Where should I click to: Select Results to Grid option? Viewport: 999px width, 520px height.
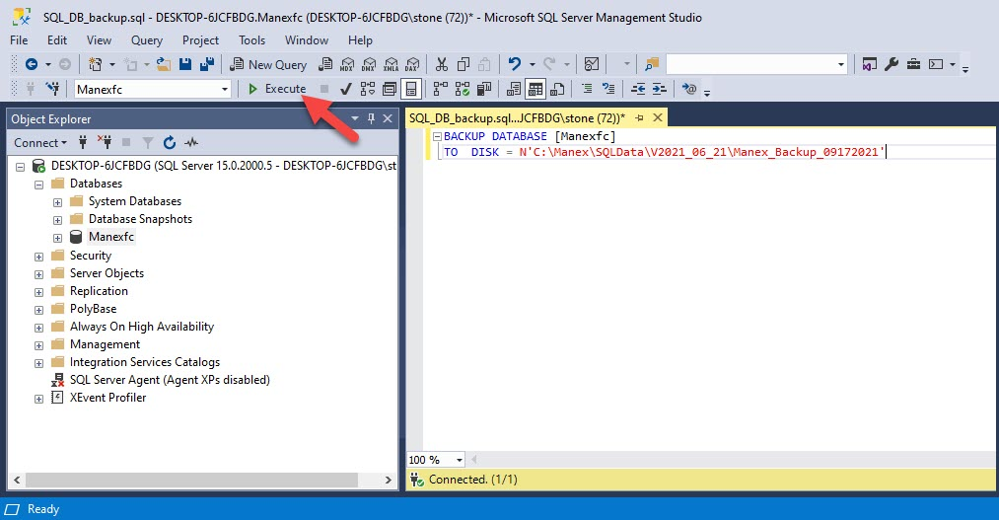(x=535, y=89)
